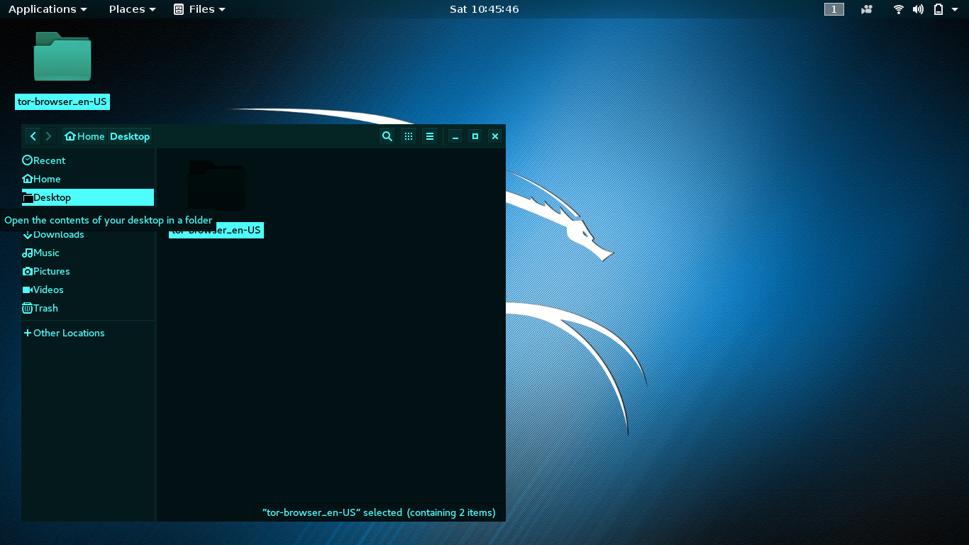Click the Home button in the path bar
Screen dimensions: 969x545
coord(84,136)
